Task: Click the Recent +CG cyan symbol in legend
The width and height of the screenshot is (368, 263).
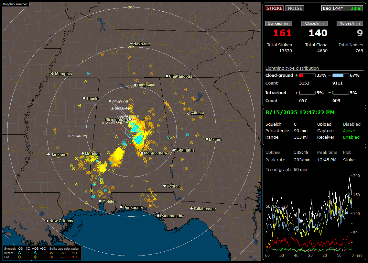Action: (x=36, y=253)
